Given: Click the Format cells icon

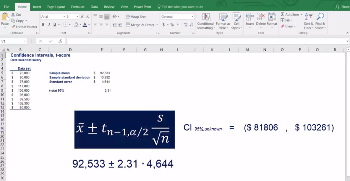Looking at the screenshot, I should click(272, 17).
